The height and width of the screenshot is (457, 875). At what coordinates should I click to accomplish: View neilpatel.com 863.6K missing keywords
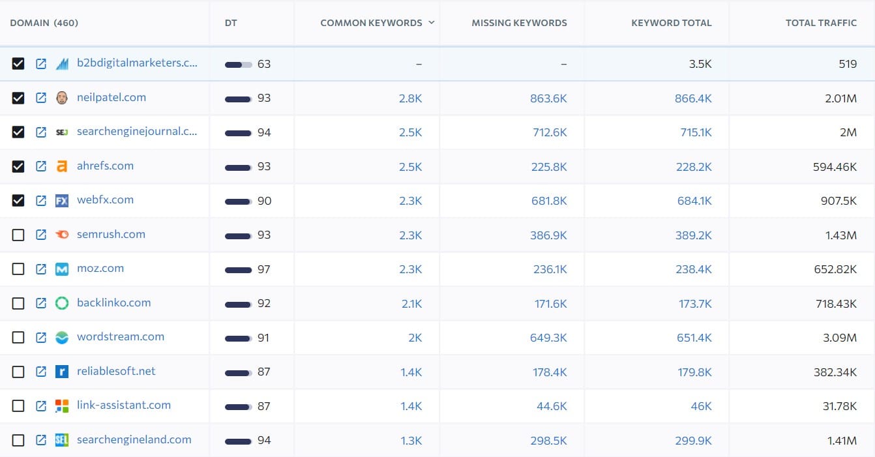[x=548, y=98]
